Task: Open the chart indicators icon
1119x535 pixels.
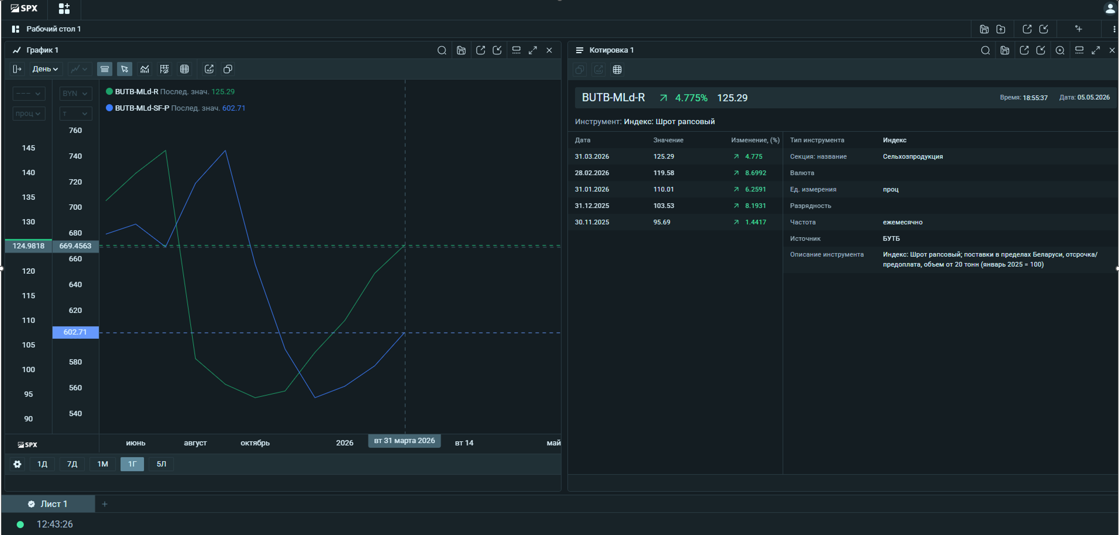Action: 145,69
